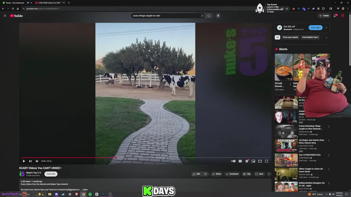Skip to the next video
The width and height of the screenshot is (351, 197).
(x=30, y=161)
